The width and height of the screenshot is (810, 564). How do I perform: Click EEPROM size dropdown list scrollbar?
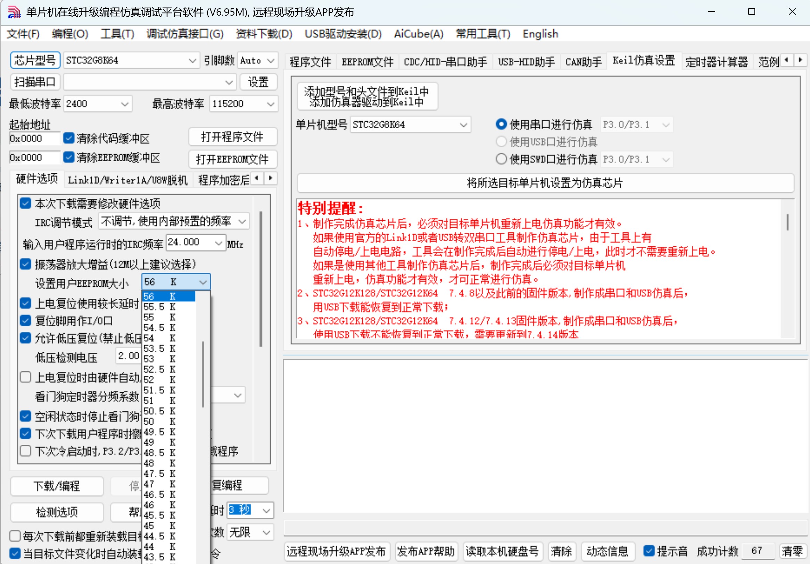pos(203,374)
